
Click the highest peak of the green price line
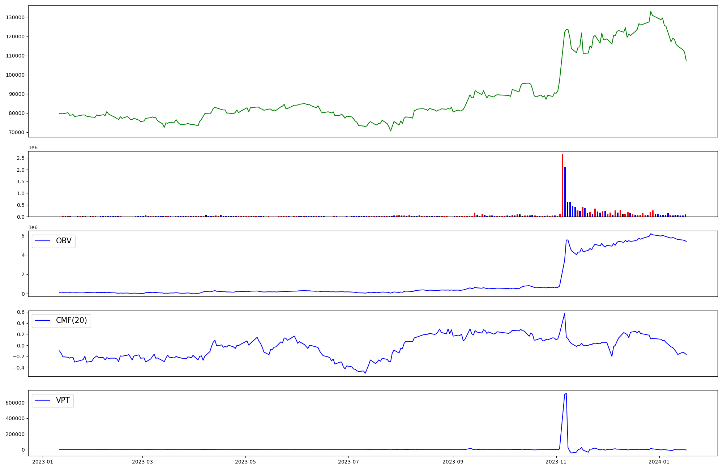651,12
